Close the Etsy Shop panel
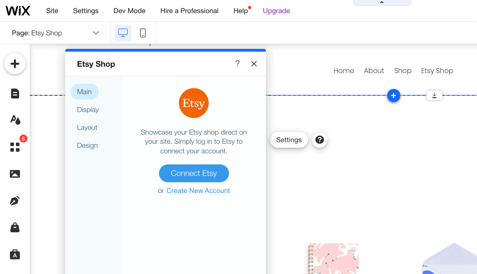477x274 pixels. coord(254,64)
